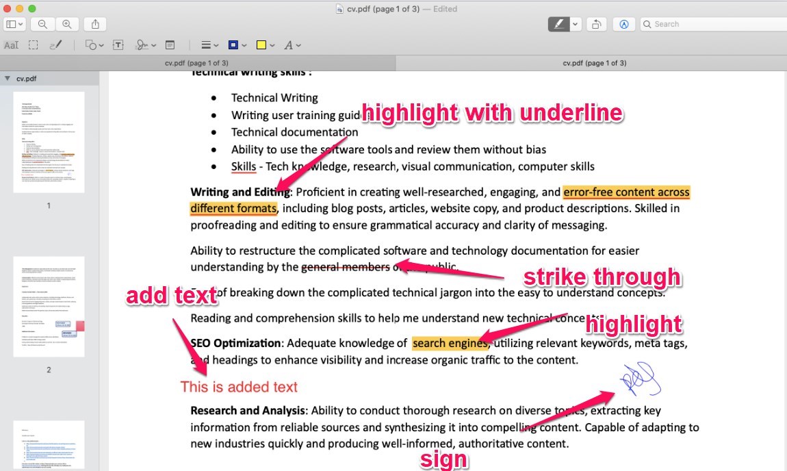Collapse the cv.pdf sidebar entry

pos(7,78)
